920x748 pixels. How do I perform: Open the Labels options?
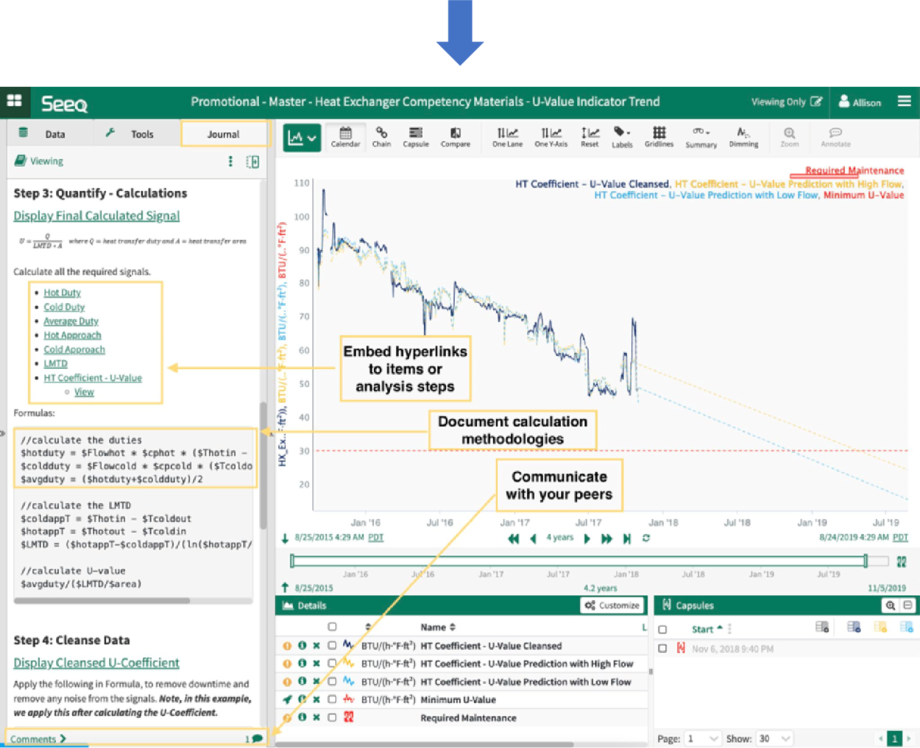click(x=622, y=137)
